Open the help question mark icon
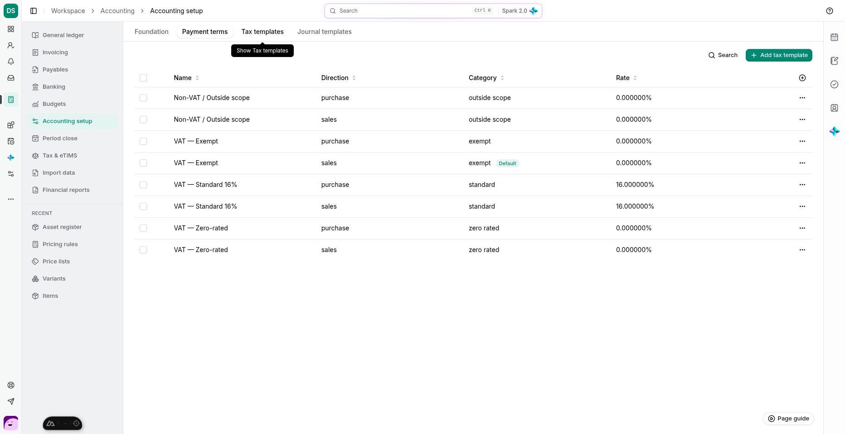This screenshot has width=845, height=434. [830, 11]
